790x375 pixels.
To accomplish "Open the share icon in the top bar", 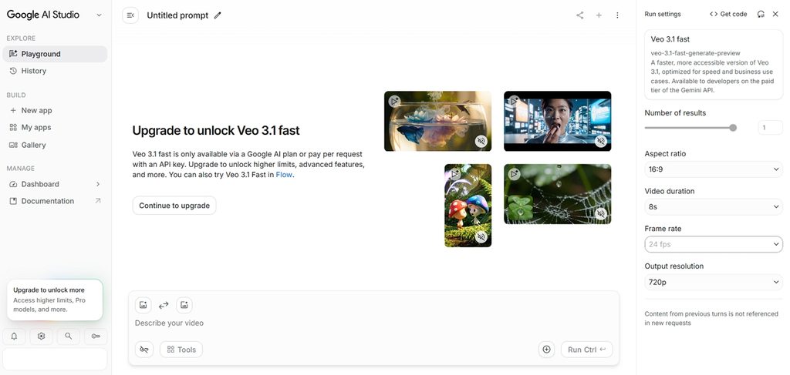I will pos(580,15).
